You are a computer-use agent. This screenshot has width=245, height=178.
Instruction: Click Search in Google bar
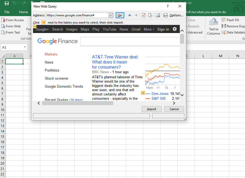(57, 29)
